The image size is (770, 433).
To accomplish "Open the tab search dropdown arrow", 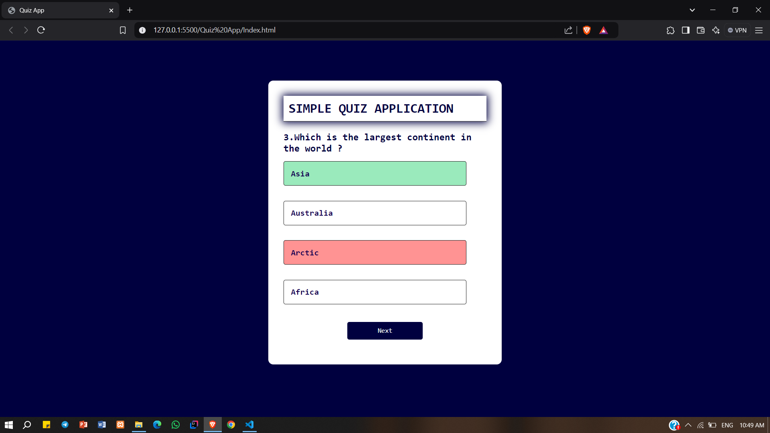I will click(692, 10).
